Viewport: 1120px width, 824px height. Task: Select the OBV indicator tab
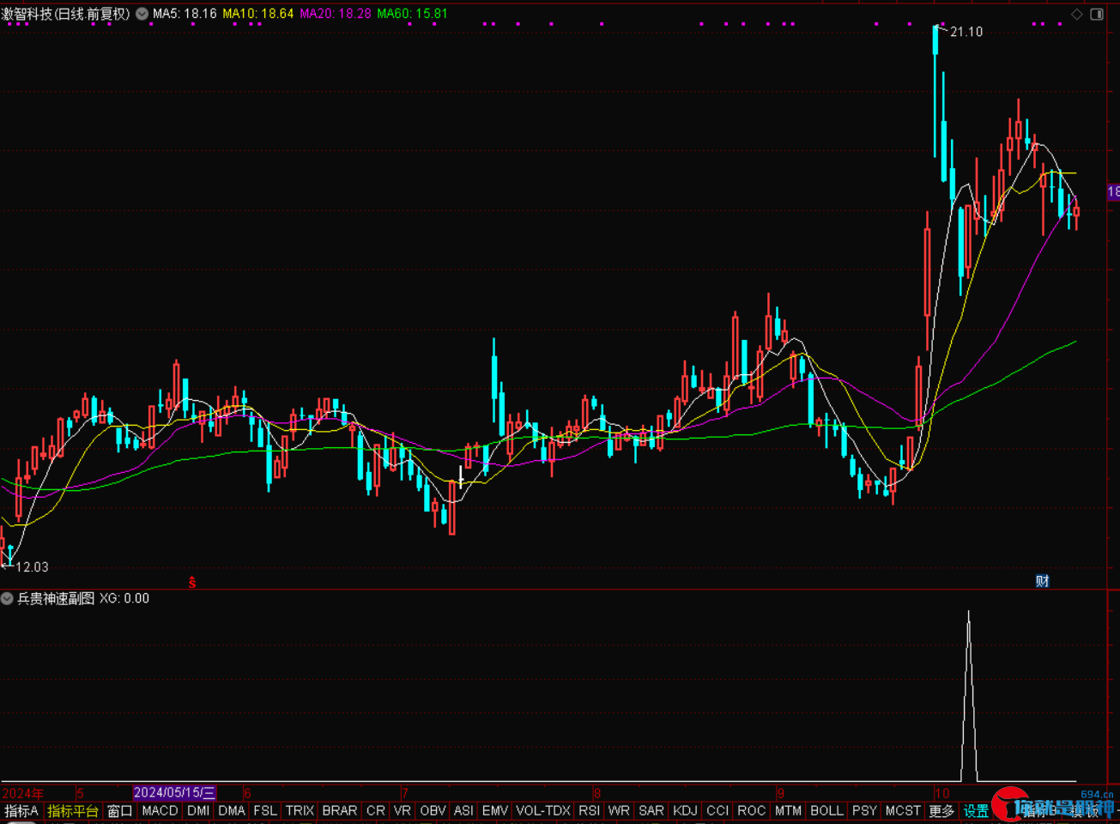[x=433, y=810]
